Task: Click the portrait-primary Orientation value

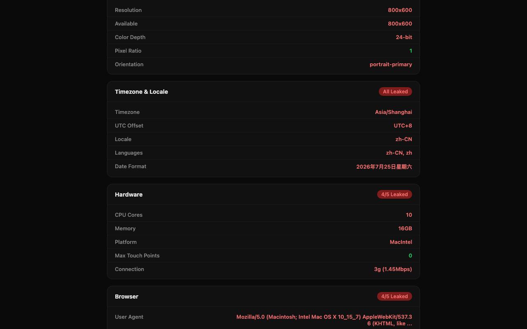Action: tap(391, 64)
